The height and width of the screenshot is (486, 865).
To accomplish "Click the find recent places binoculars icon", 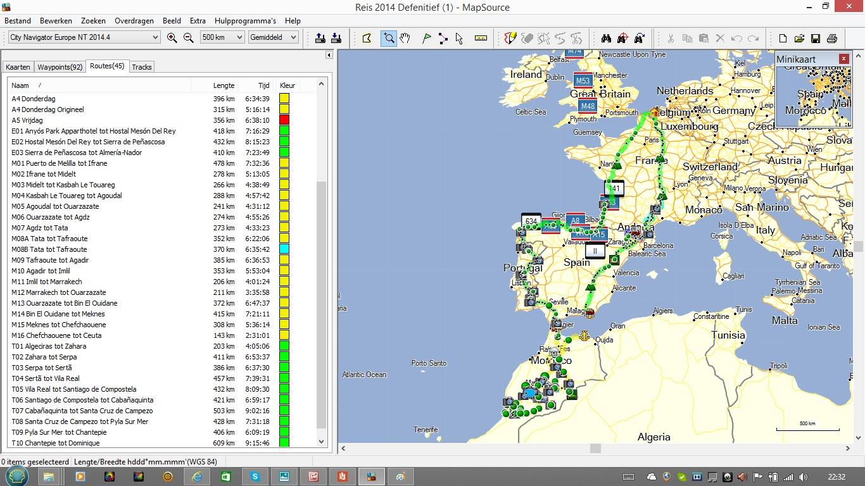I will click(639, 39).
